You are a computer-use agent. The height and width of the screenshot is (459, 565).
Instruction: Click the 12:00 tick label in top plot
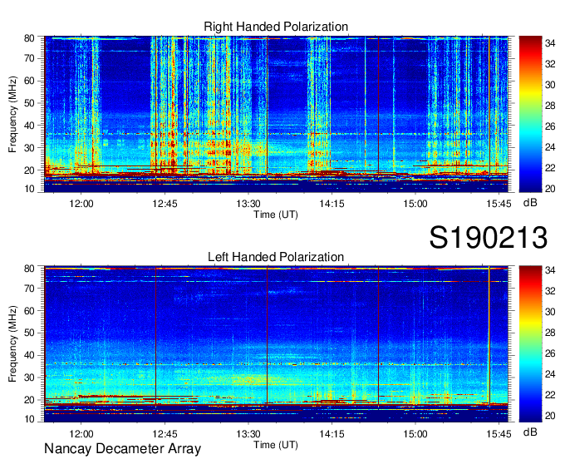[x=81, y=204]
